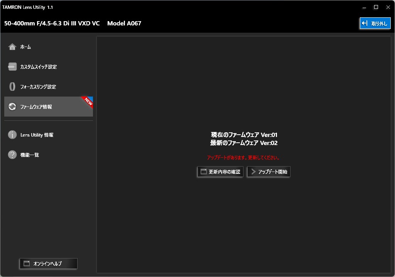The width and height of the screenshot is (395, 277).
Task: Maximize the TAMRON Lens Utility window
Action: click(376, 7)
